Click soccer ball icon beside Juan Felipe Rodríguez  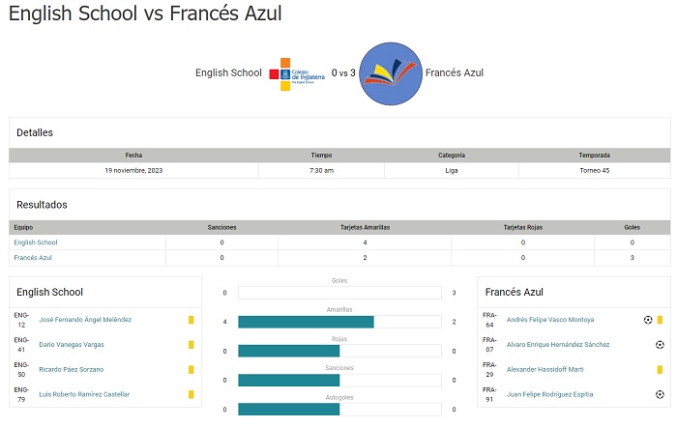pyautogui.click(x=660, y=394)
